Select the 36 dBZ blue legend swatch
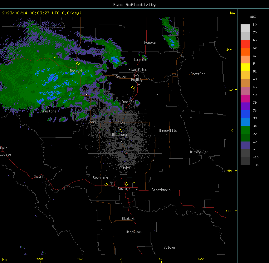The width and height of the screenshot is (269, 263). point(245,114)
